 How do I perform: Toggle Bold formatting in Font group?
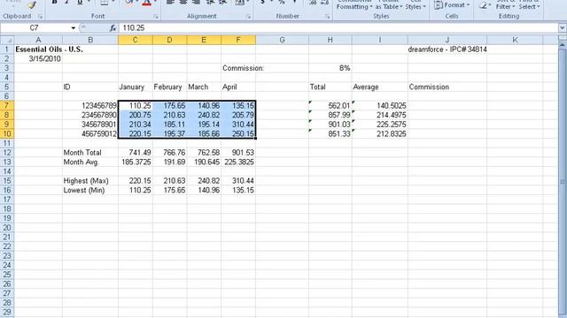pos(54,3)
